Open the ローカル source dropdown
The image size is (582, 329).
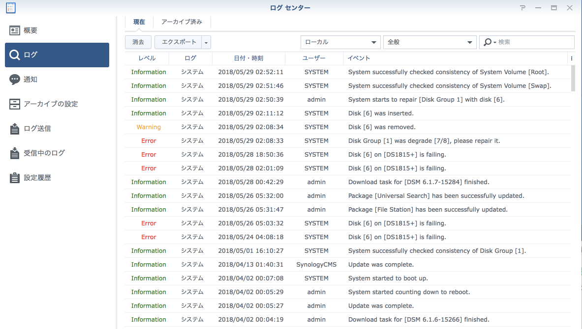click(340, 42)
